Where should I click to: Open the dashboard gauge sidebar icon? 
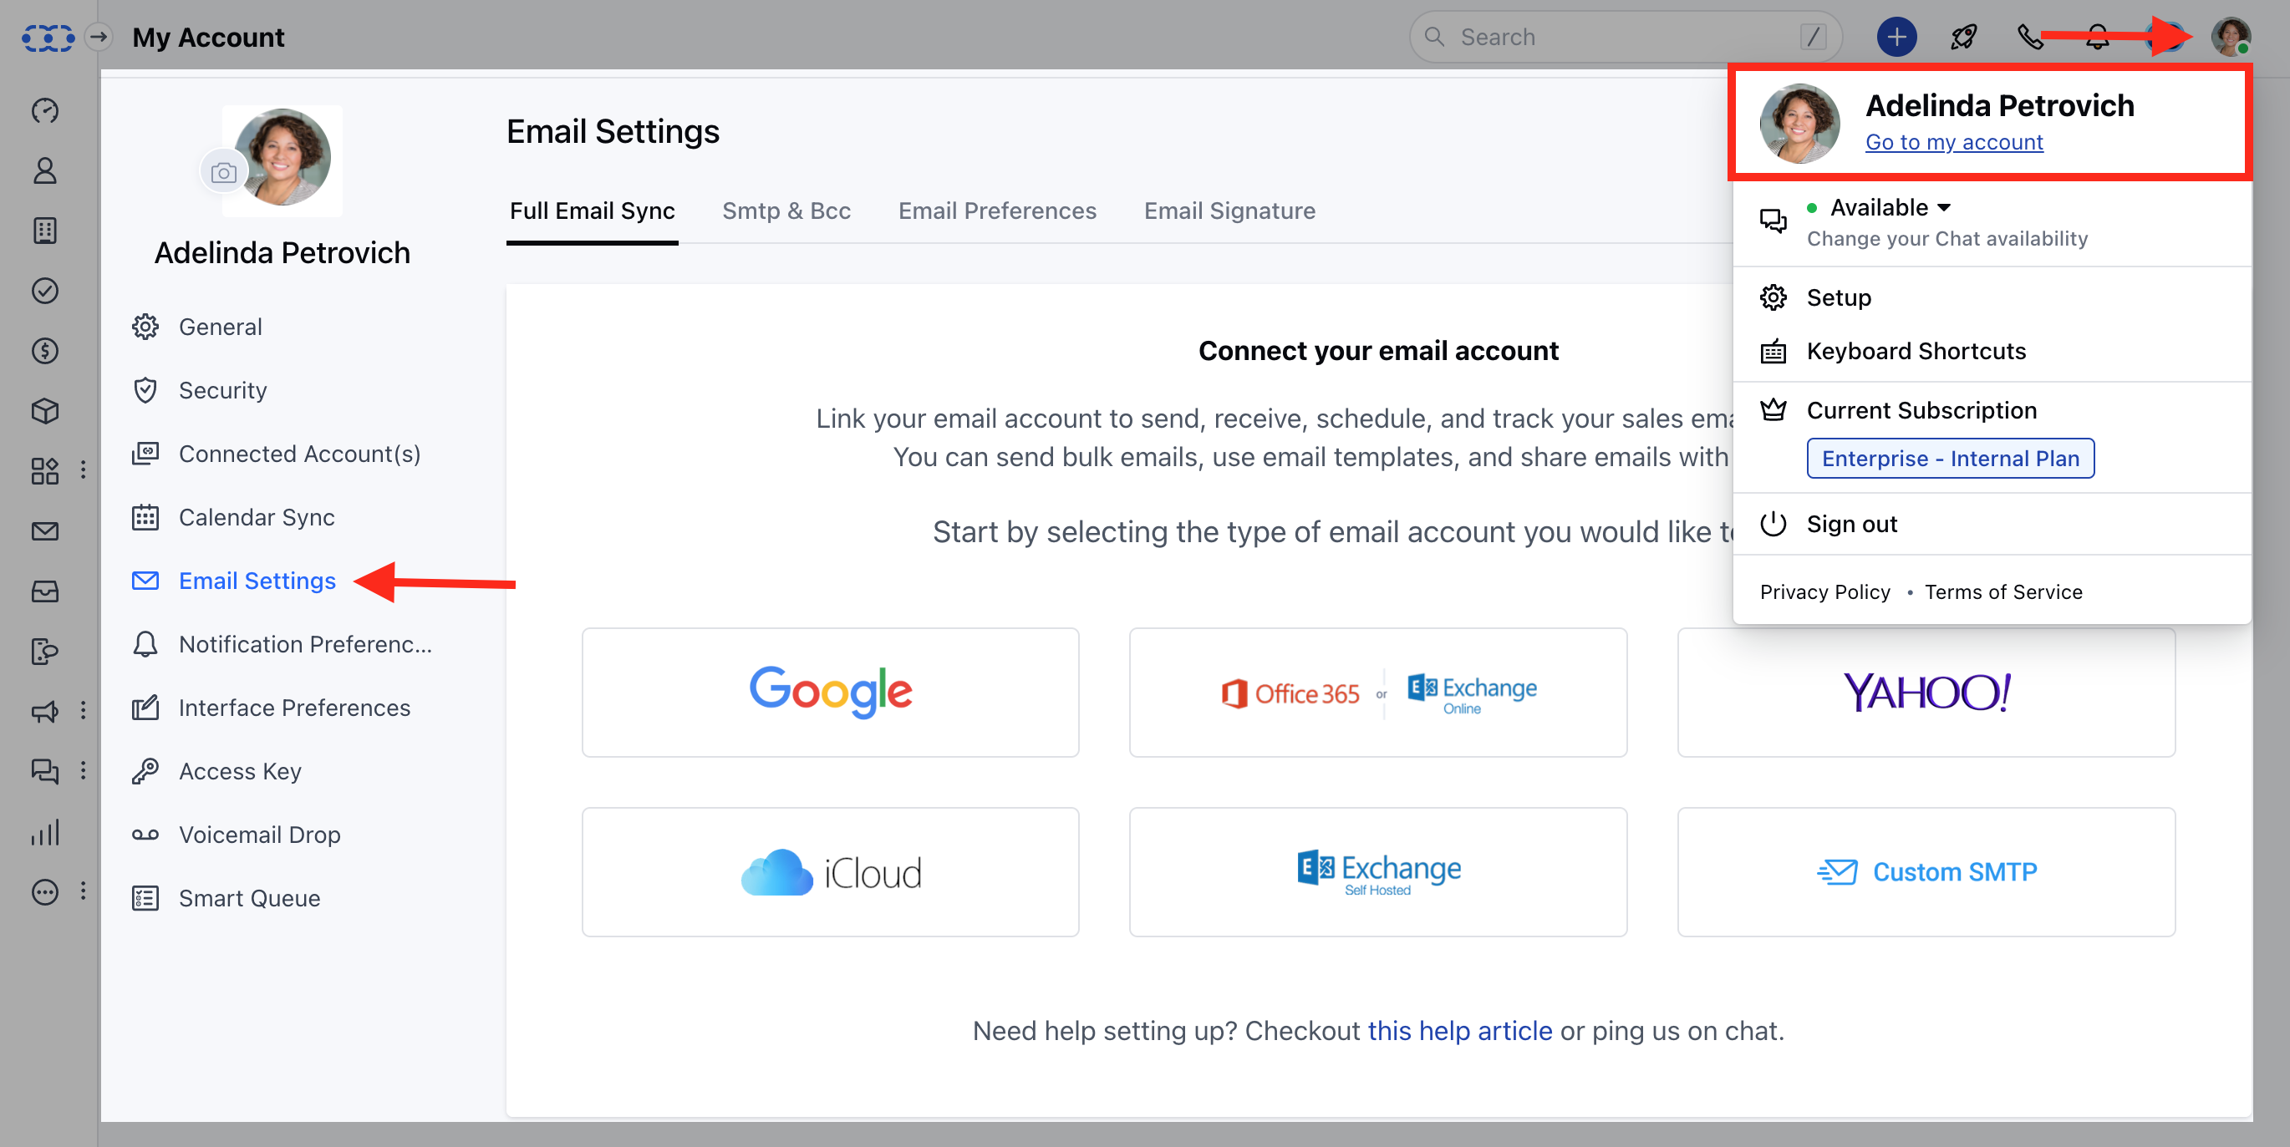pyautogui.click(x=45, y=110)
